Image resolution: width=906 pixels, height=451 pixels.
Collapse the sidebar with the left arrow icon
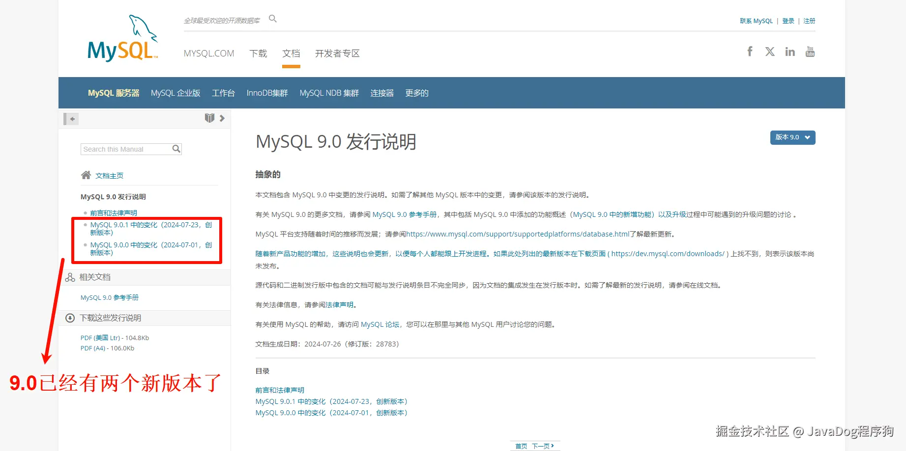click(72, 119)
